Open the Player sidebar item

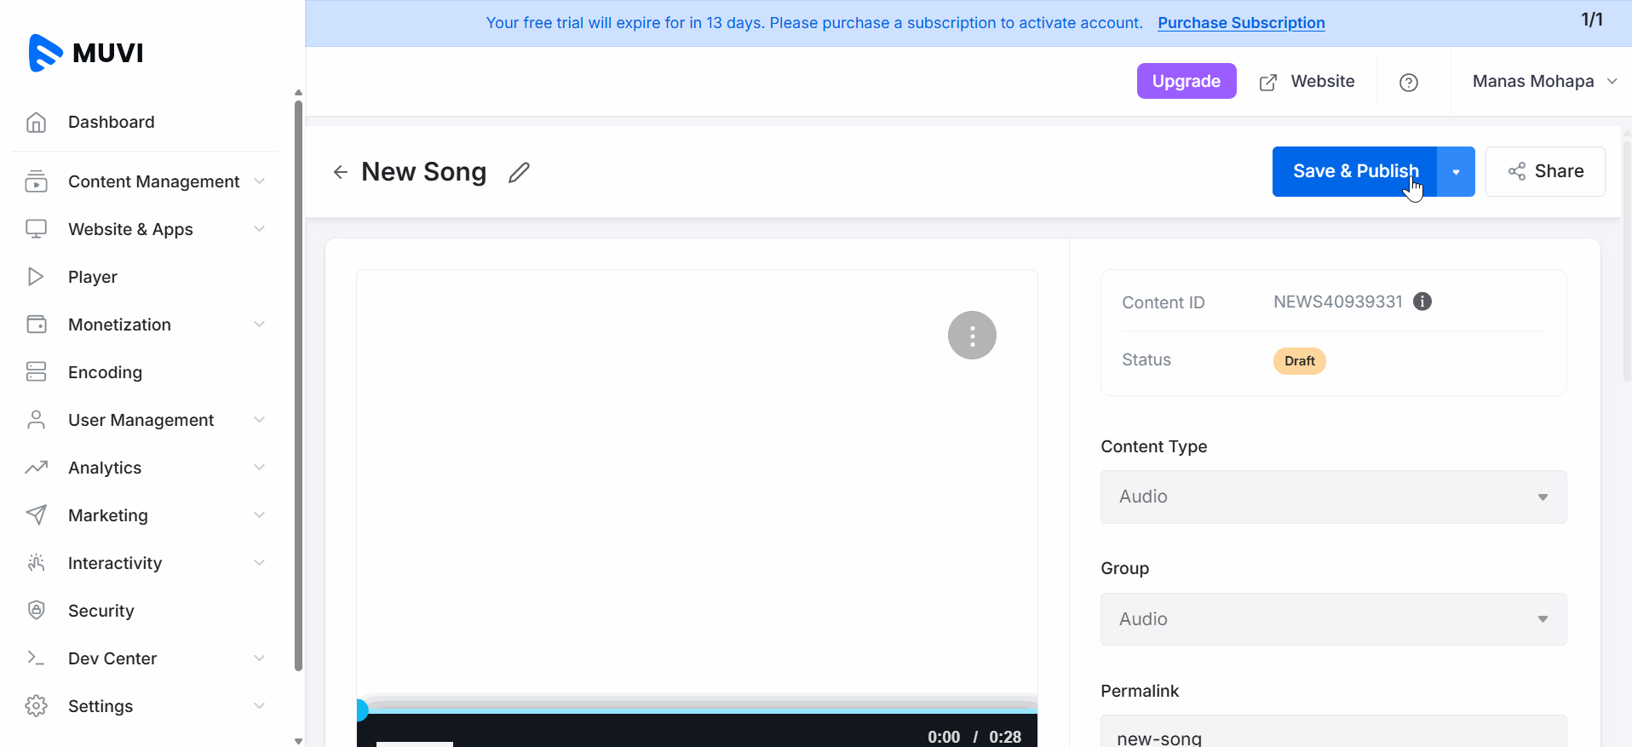[x=92, y=278]
